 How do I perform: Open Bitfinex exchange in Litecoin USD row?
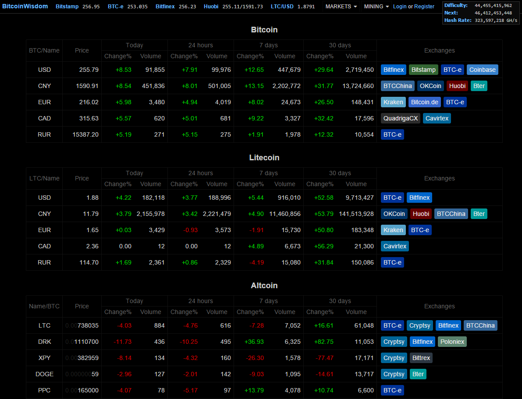click(x=419, y=198)
